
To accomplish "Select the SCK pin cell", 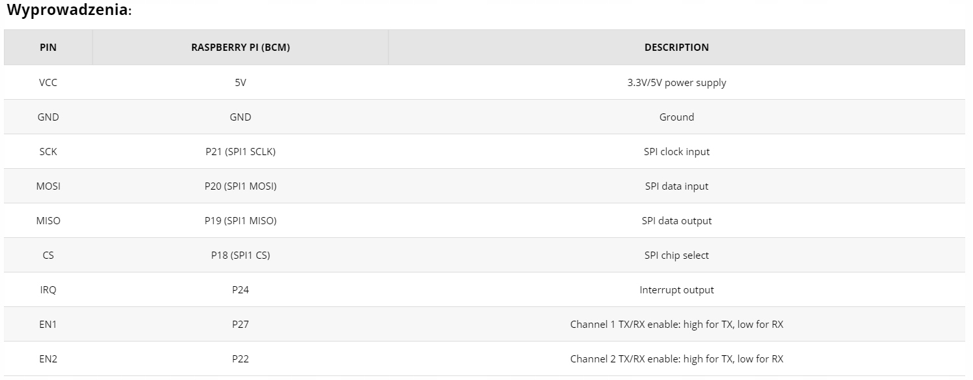I will tap(48, 152).
